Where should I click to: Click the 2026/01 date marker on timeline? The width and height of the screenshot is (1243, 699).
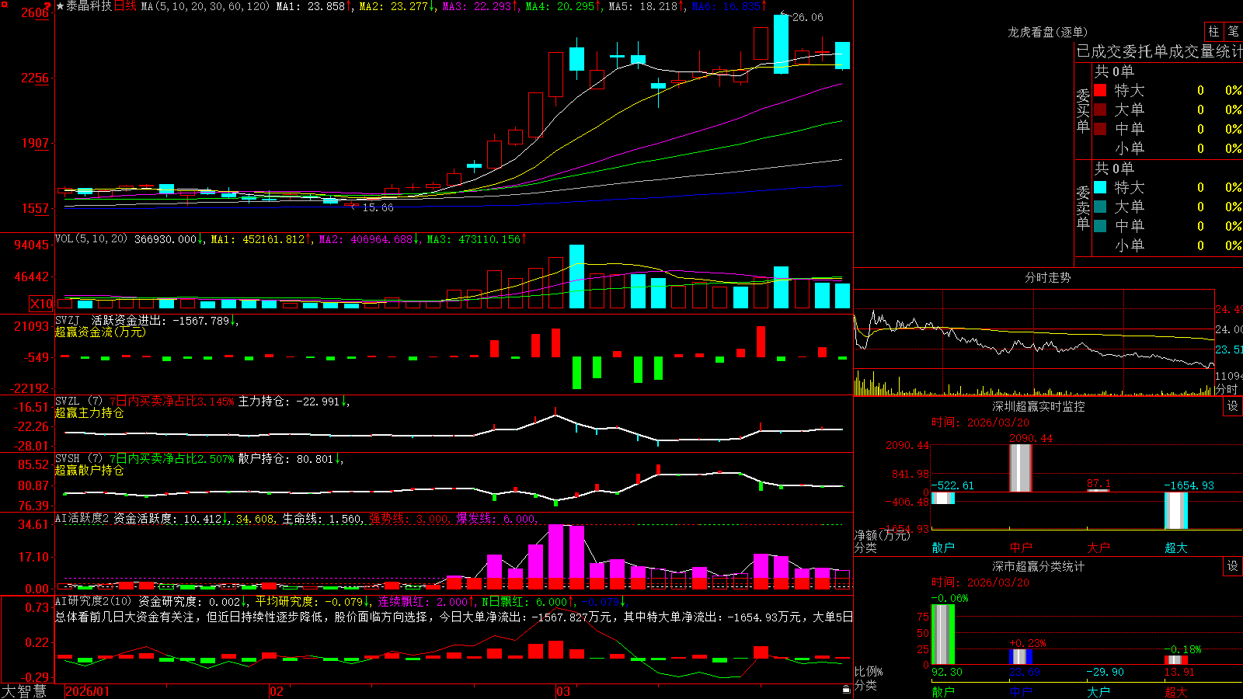(88, 691)
